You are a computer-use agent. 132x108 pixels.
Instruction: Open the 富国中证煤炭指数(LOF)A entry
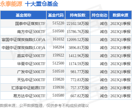23,40
